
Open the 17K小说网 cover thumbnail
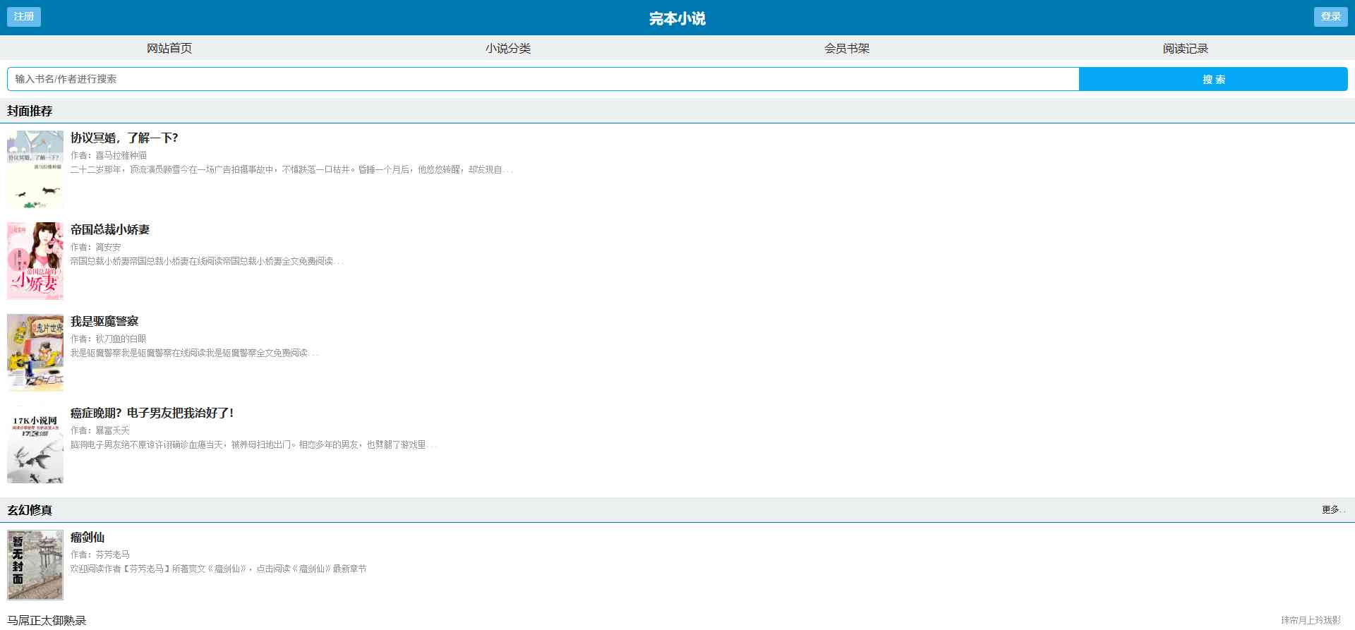coord(35,444)
